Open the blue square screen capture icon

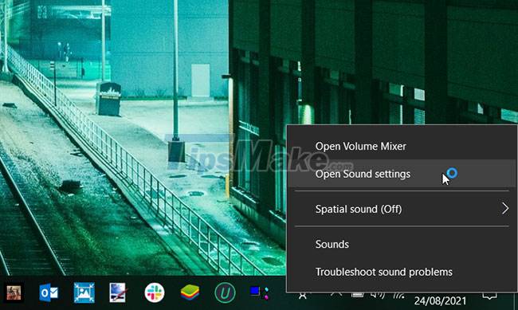coord(259,292)
